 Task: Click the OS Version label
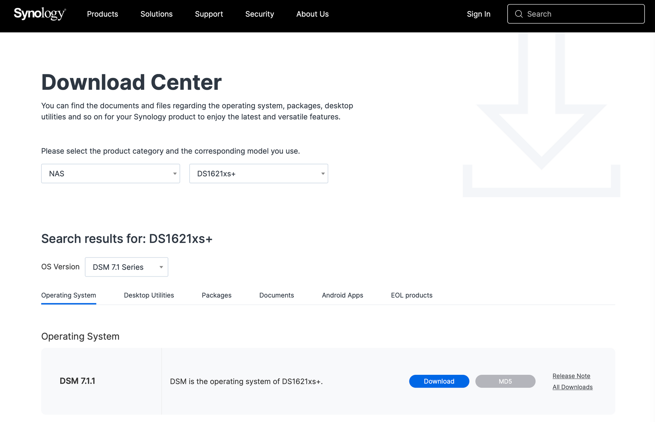coord(60,267)
